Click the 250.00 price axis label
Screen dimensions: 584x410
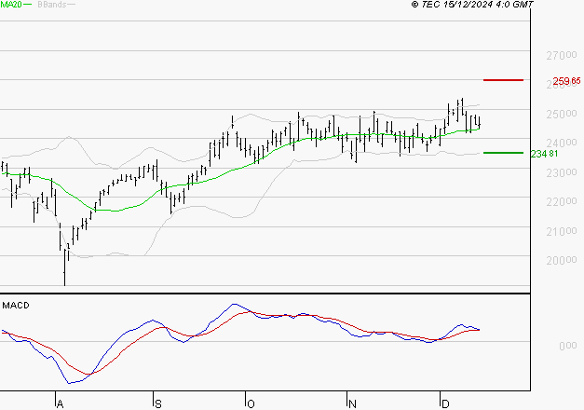(562, 114)
